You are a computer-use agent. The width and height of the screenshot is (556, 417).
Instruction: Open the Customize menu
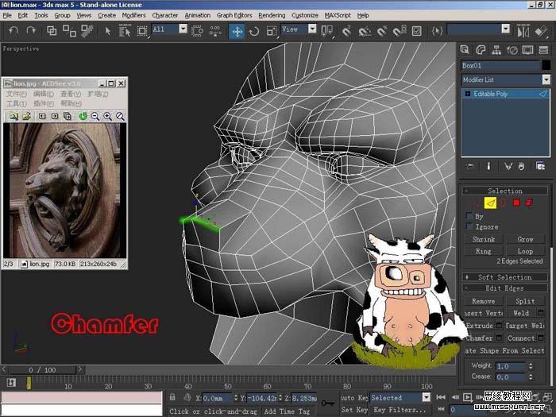tap(304, 15)
